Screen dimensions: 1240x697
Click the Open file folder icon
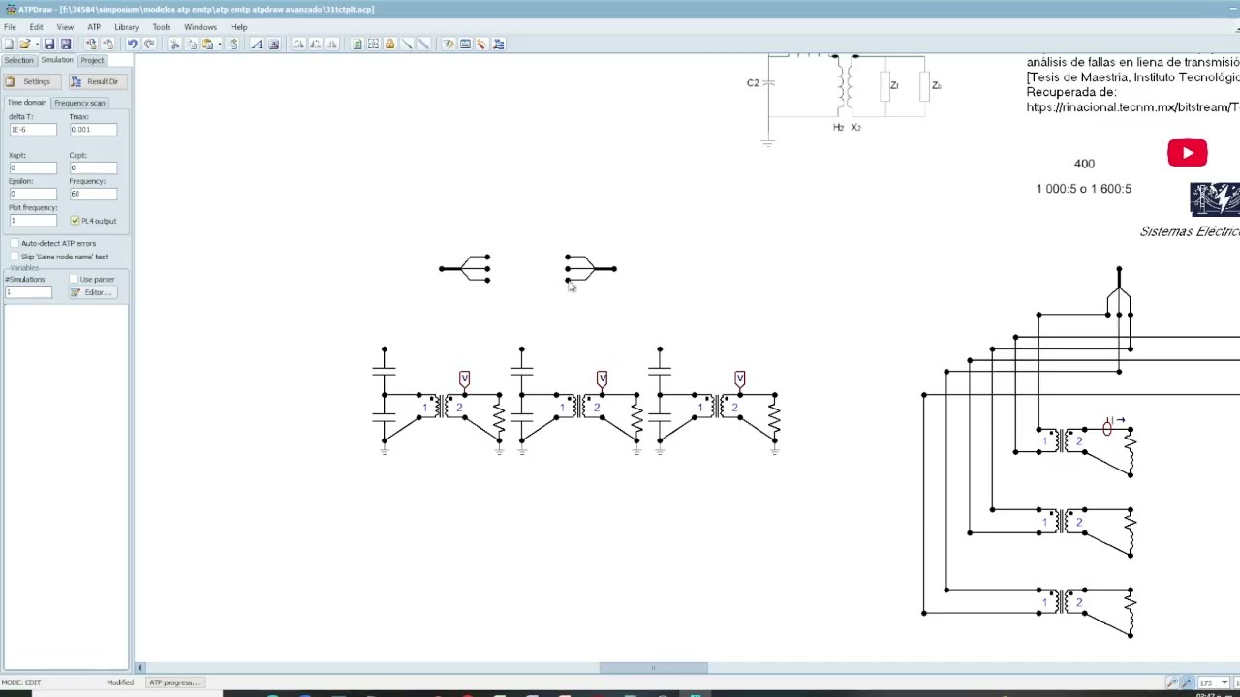click(25, 44)
